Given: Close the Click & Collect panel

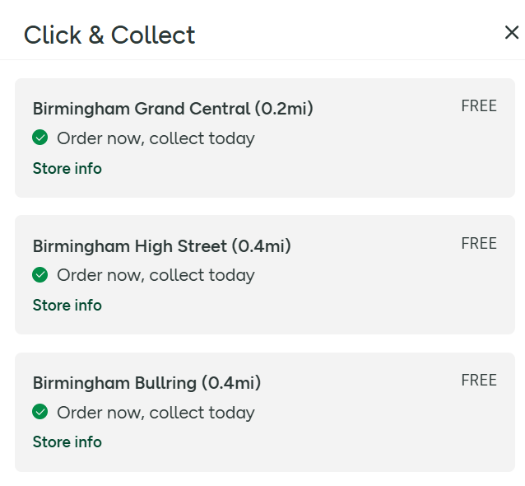Looking at the screenshot, I should [511, 33].
